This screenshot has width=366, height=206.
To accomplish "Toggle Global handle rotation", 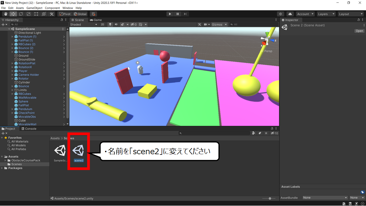I will click(x=80, y=14).
